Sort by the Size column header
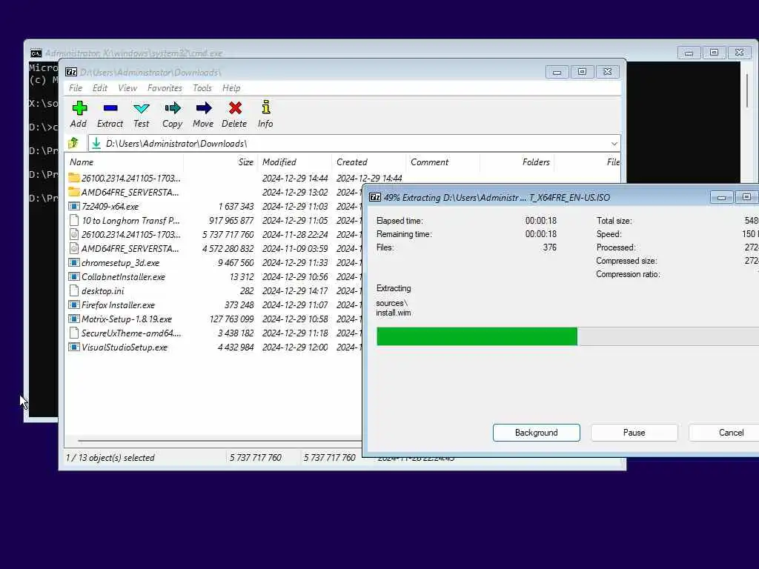Viewport: 759px width, 569px height. coord(220,162)
